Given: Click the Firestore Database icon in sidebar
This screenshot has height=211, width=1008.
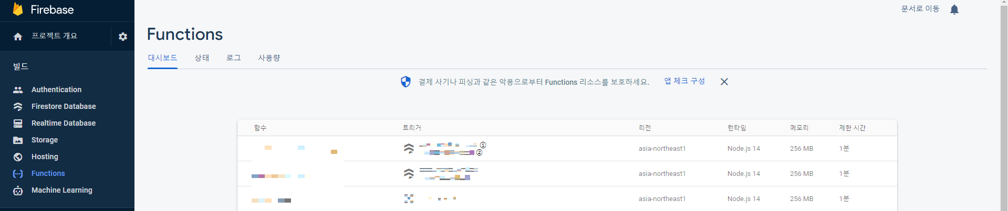Looking at the screenshot, I should 18,106.
